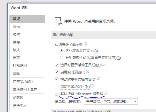156x112 pixels.
Task: Click info icon beside 自动折叠功能区
Action: point(92,86)
